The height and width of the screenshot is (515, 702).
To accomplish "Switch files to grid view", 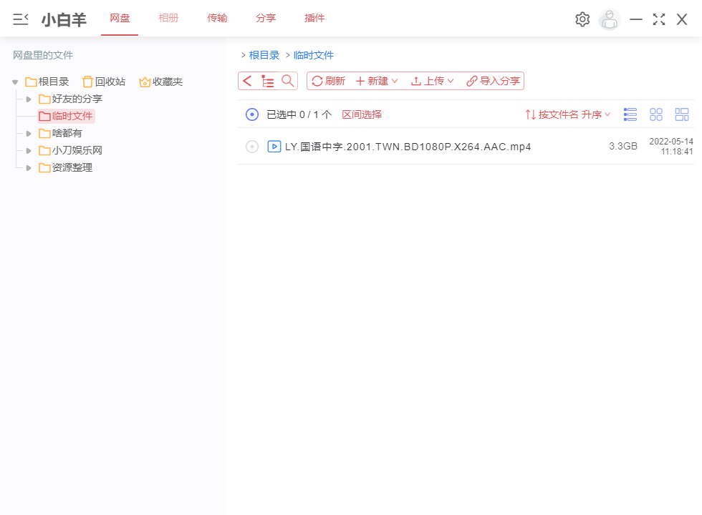I will [655, 114].
